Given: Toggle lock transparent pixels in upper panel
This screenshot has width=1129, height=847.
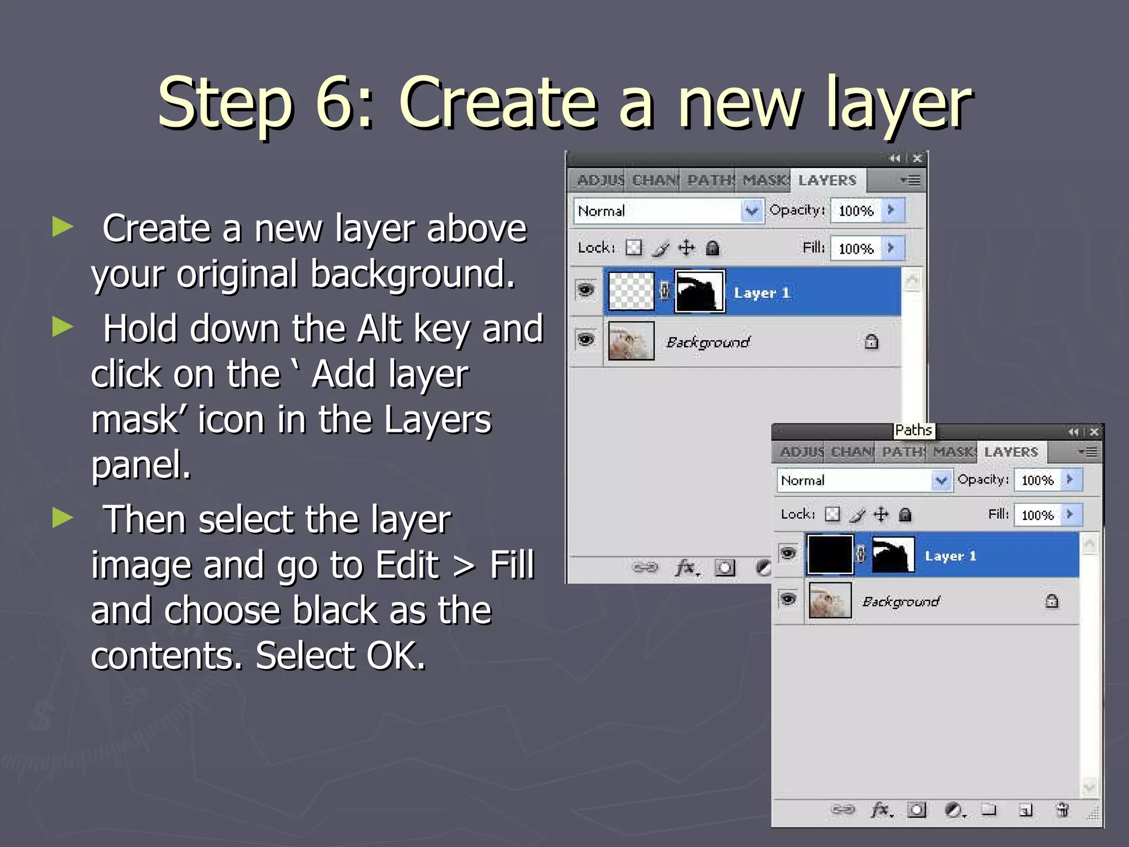Looking at the screenshot, I should [x=634, y=248].
